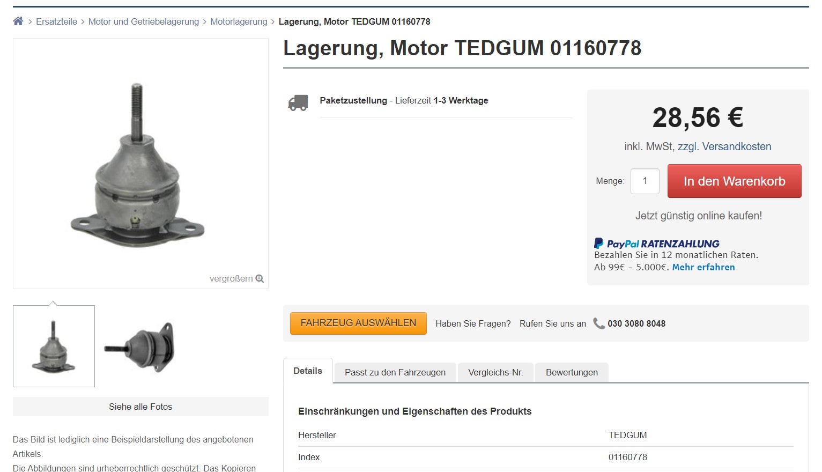Viewport: 822px width, 472px height.
Task: Select the second side-view product thumbnail
Action: click(x=139, y=346)
